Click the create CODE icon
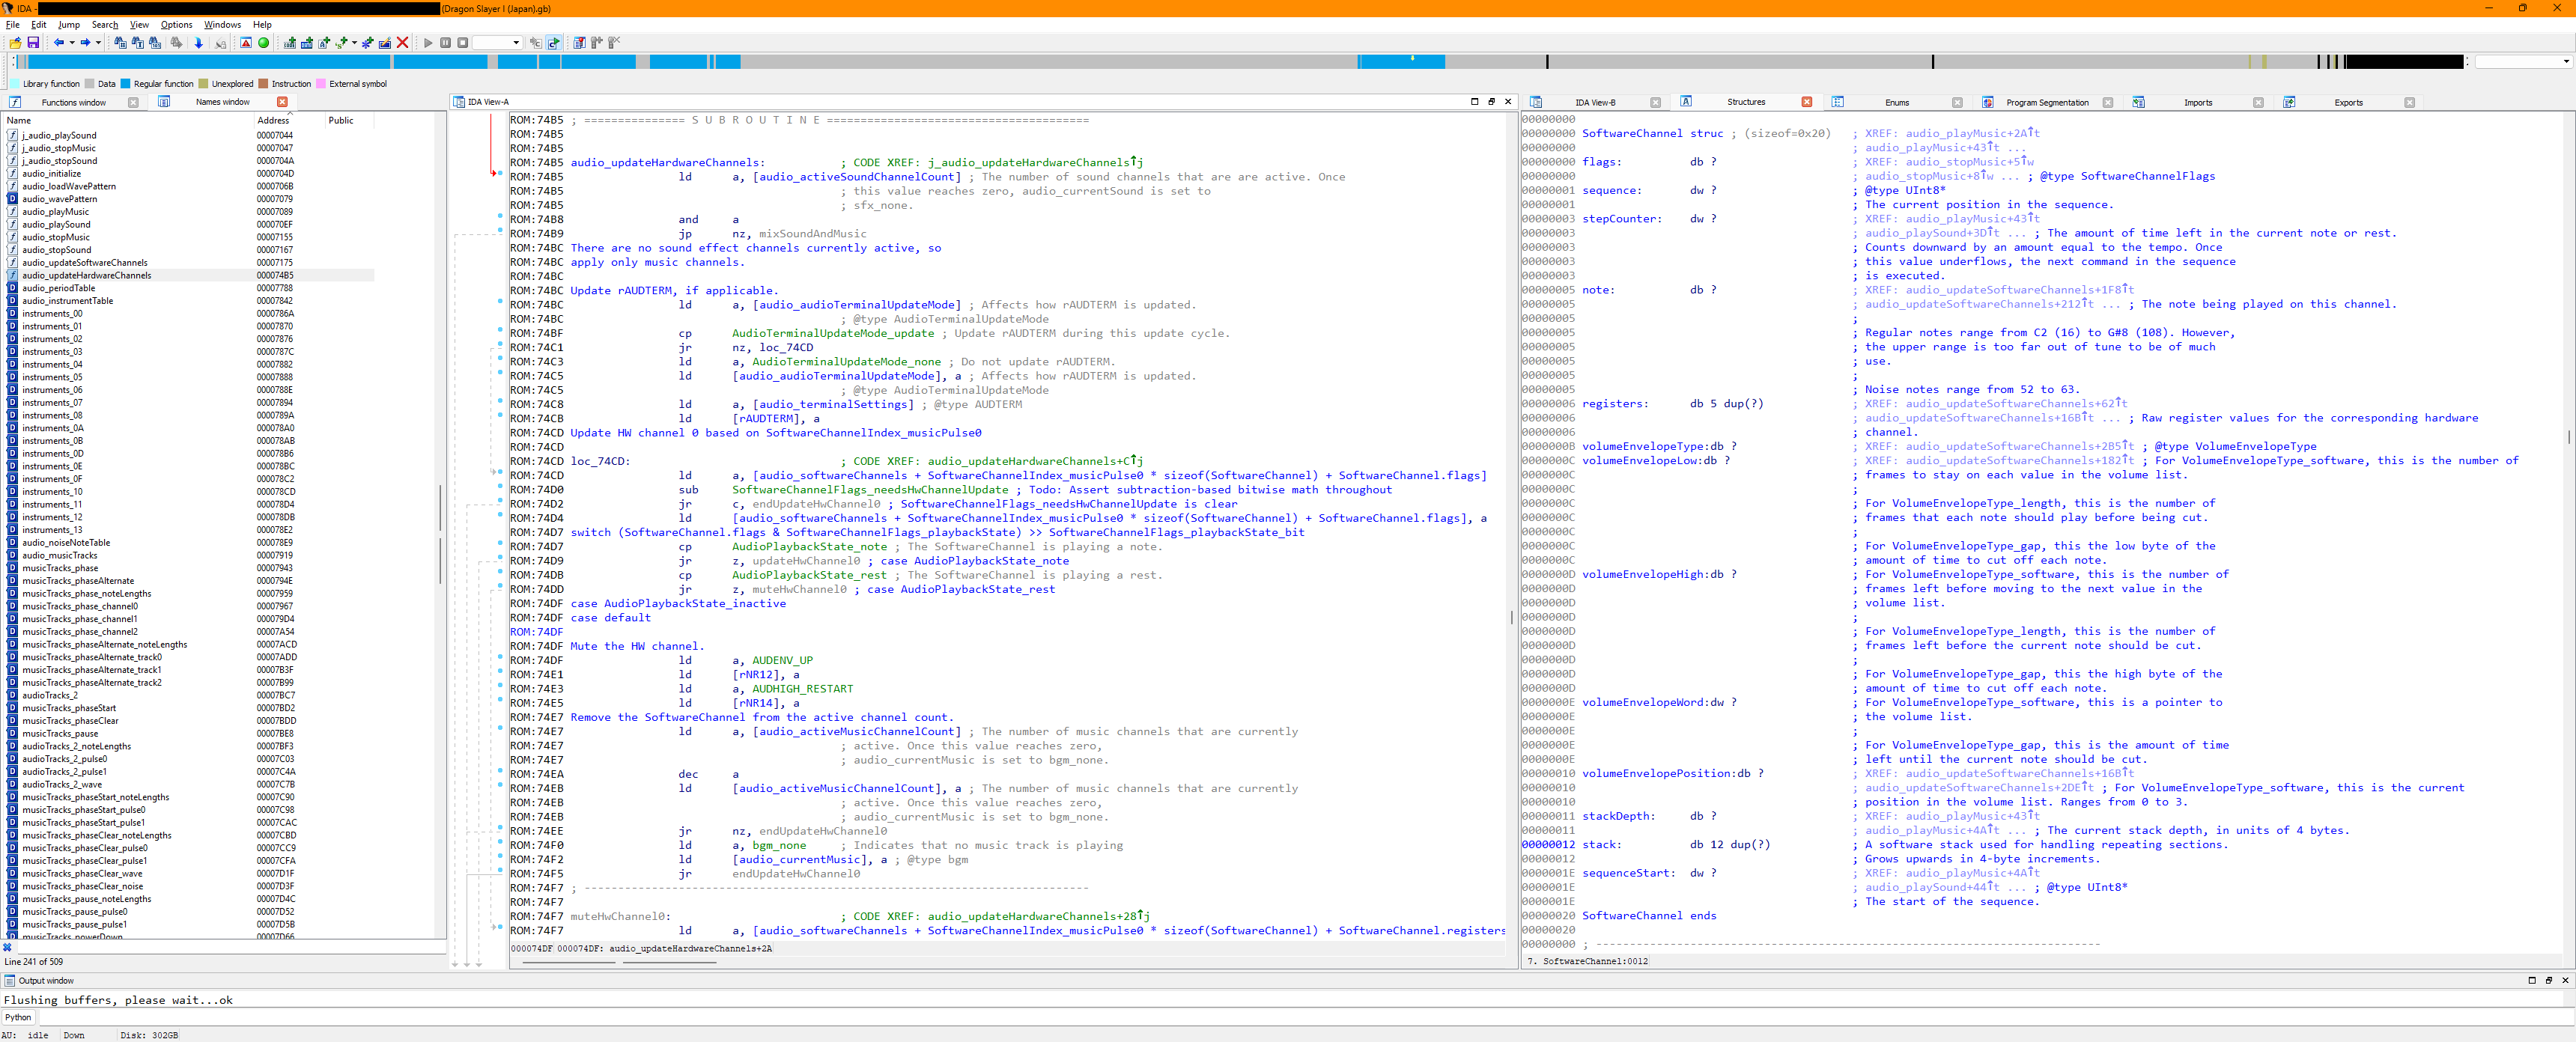The height and width of the screenshot is (1042, 2576). click(290, 43)
